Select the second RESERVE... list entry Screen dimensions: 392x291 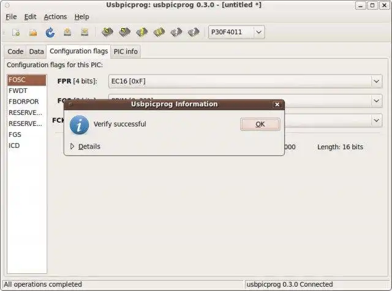pos(27,123)
